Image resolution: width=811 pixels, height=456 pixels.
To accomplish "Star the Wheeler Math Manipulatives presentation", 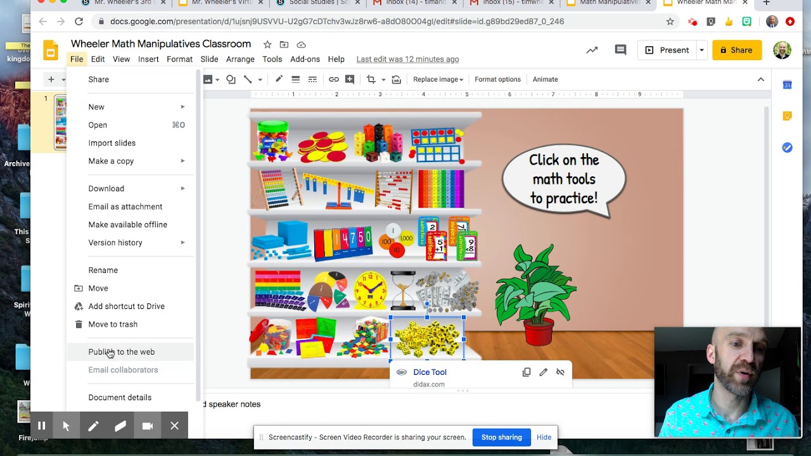I will (x=267, y=44).
